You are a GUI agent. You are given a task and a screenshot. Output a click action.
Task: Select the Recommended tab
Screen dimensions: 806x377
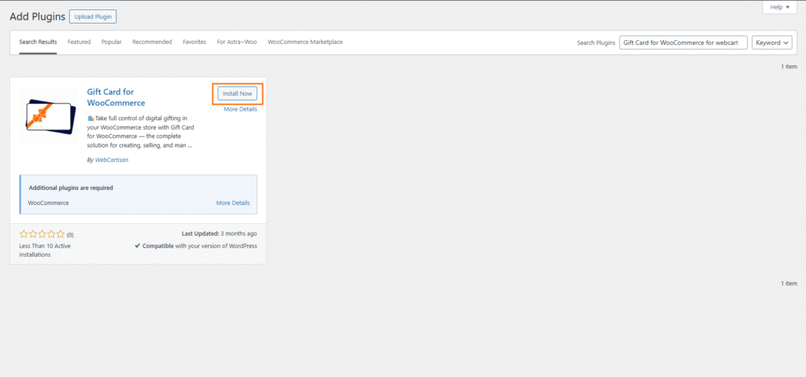pos(152,42)
